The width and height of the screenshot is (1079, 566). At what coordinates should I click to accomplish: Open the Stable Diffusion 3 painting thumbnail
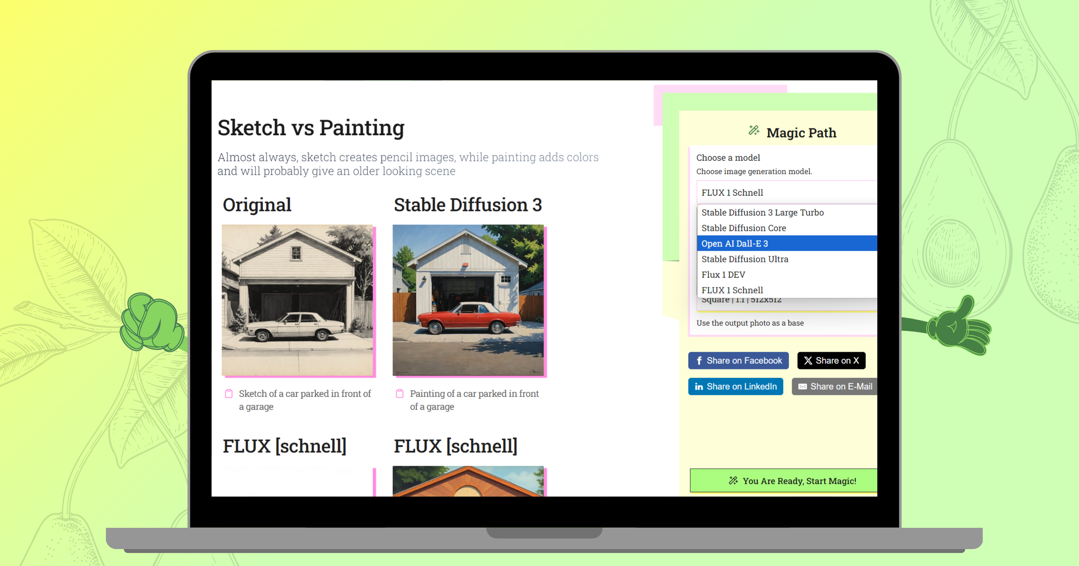tap(468, 300)
